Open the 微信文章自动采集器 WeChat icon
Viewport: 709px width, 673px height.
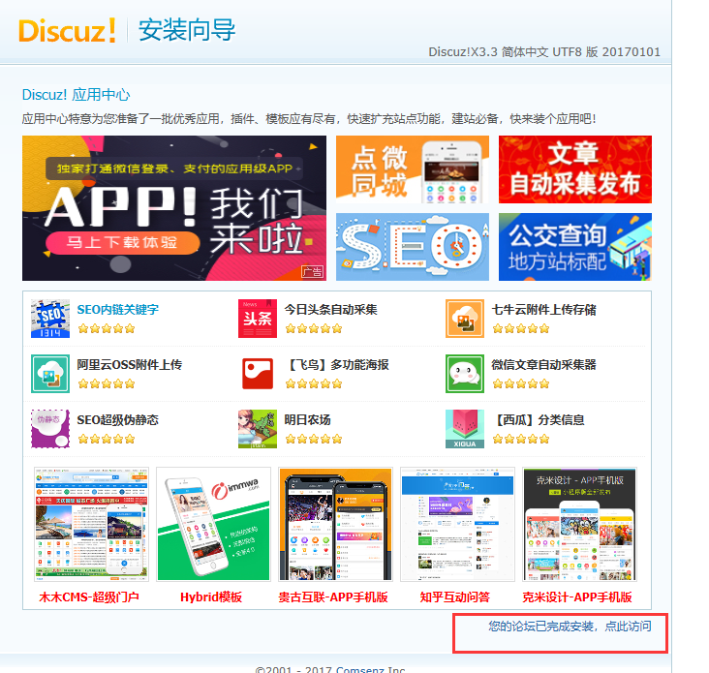[464, 374]
